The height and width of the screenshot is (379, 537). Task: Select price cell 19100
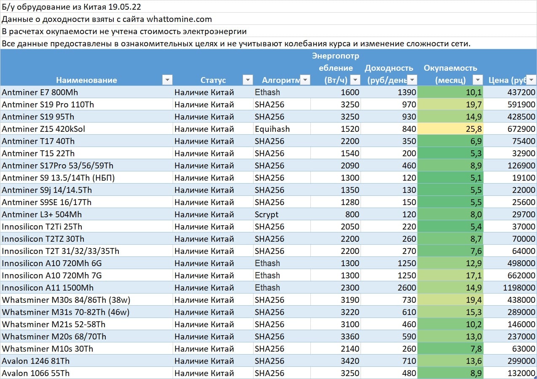click(510, 178)
